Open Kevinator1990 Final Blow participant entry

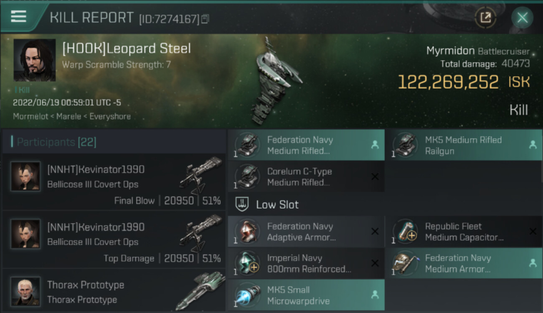114,182
